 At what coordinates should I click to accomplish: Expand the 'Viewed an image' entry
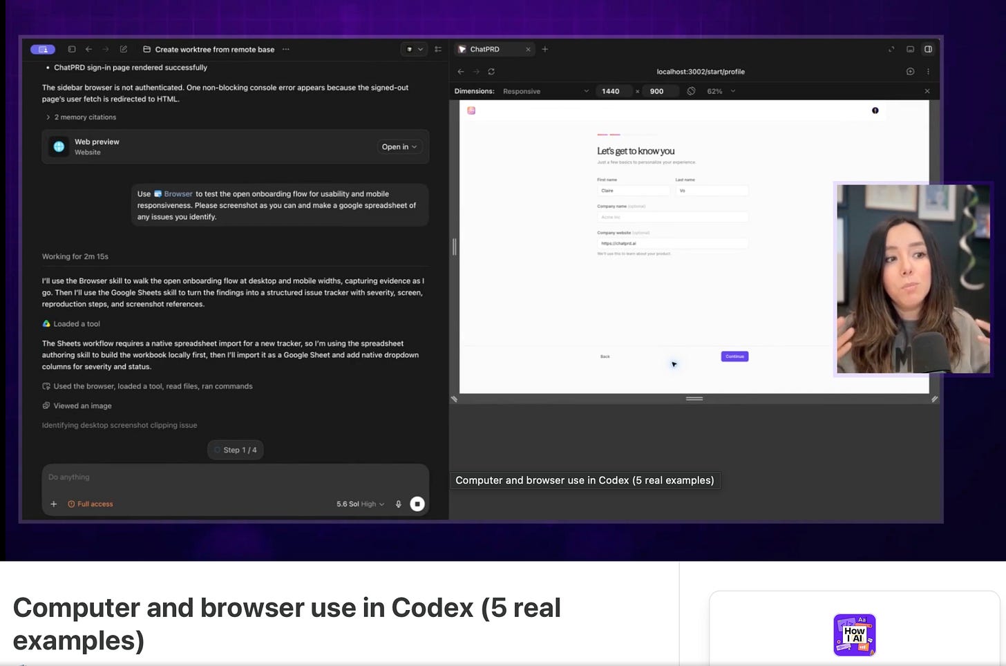tap(77, 406)
